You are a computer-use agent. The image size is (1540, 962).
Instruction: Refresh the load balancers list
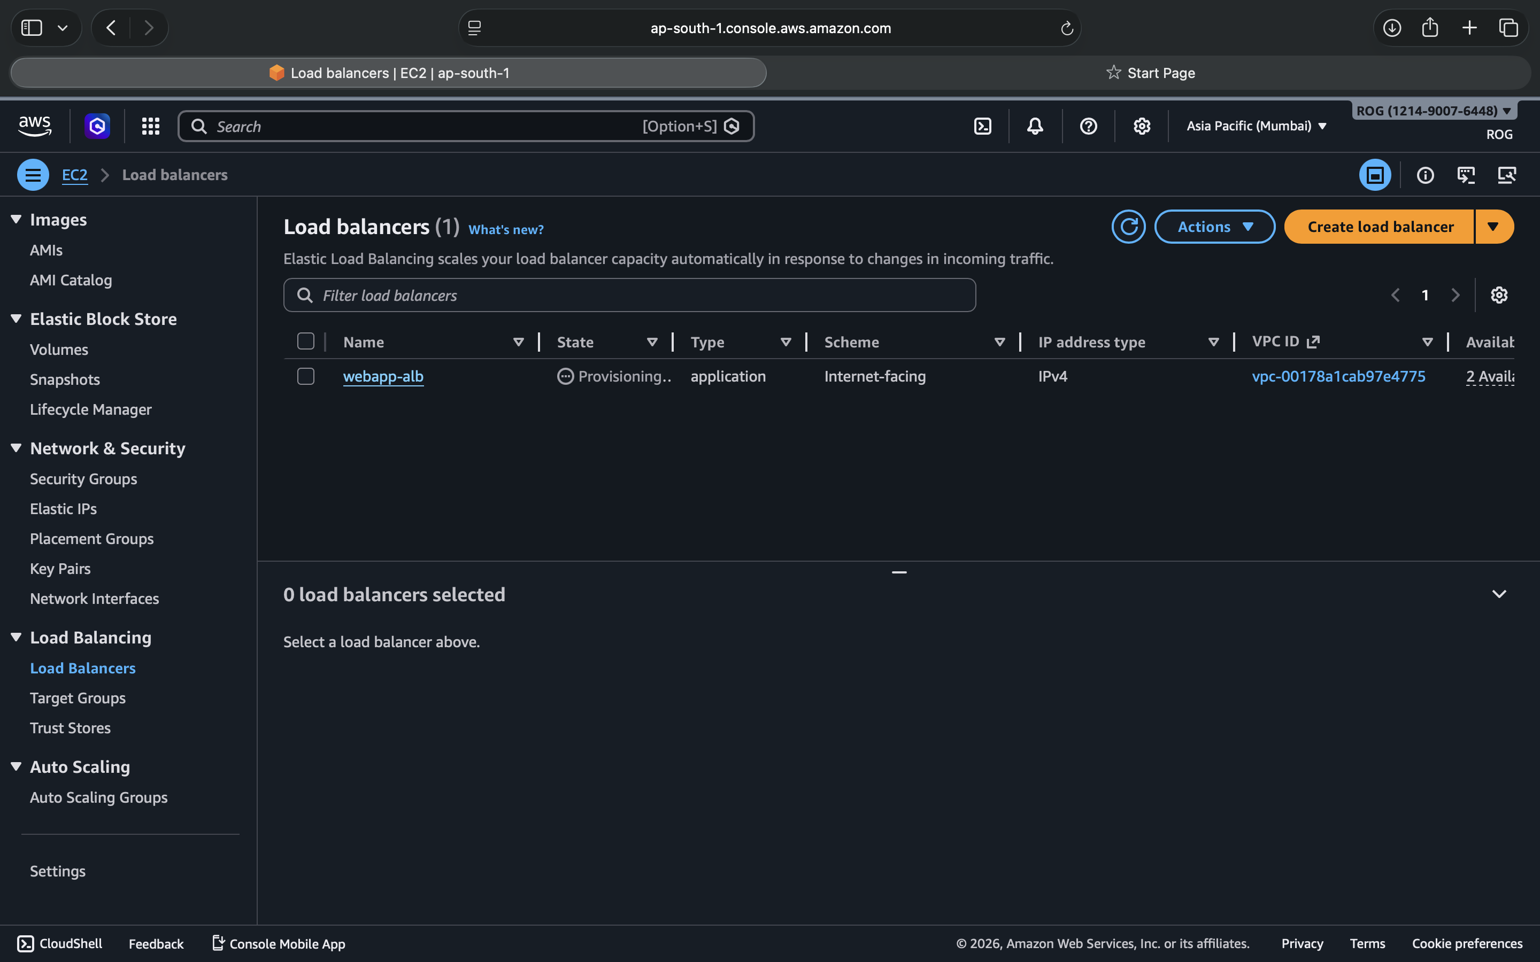pos(1128,227)
